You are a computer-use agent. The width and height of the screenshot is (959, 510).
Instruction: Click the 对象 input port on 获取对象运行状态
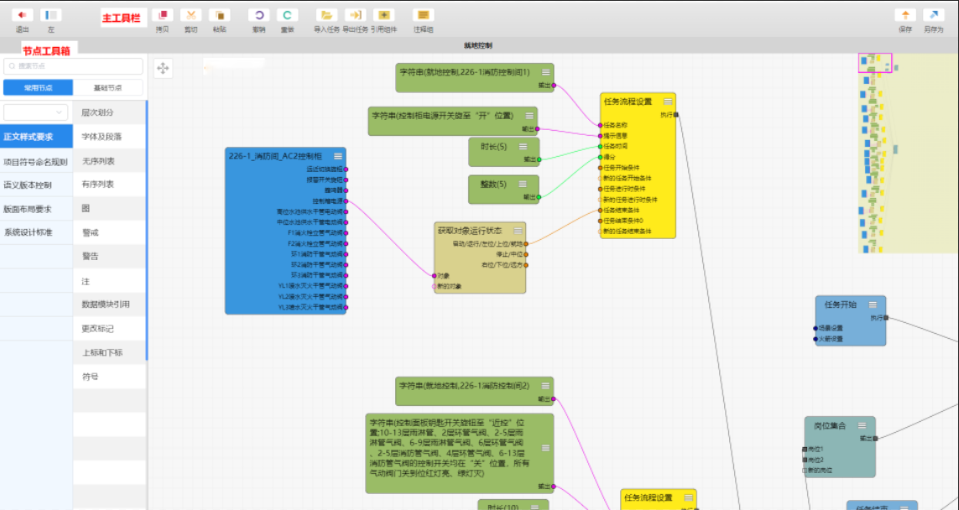[x=435, y=276]
